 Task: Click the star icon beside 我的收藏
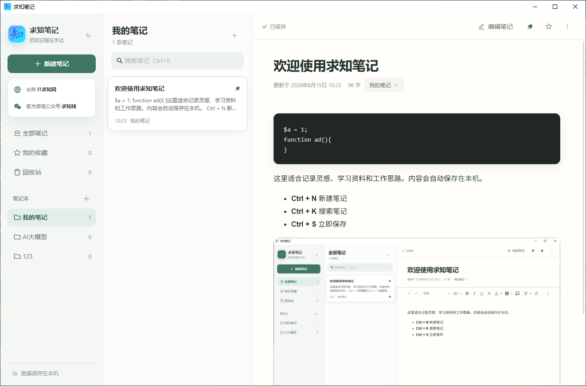[x=17, y=153]
